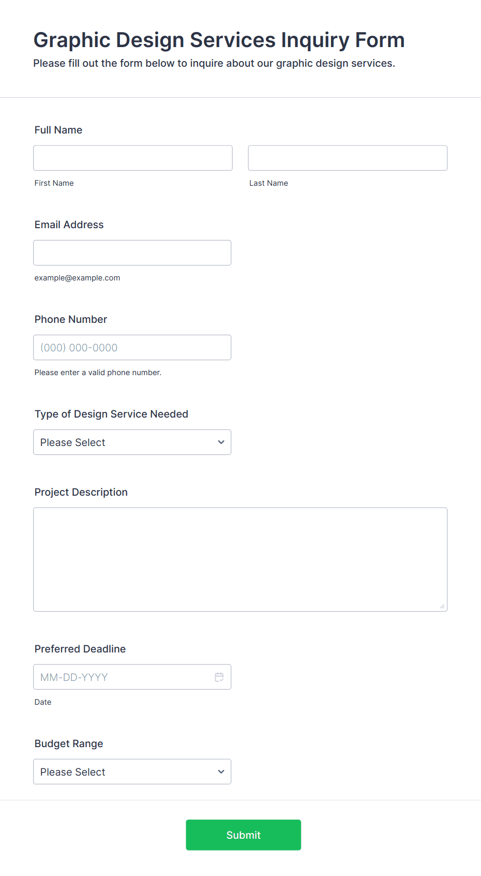Click the Full Name label
Viewport: 481px width, 876px height.
click(58, 130)
